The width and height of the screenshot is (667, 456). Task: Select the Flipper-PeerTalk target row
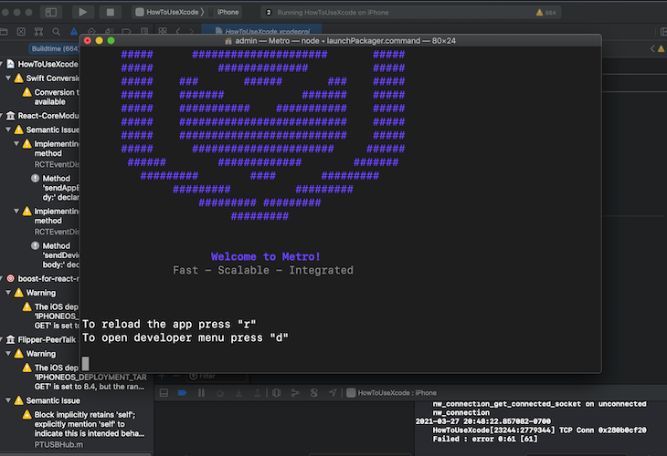[x=43, y=339]
